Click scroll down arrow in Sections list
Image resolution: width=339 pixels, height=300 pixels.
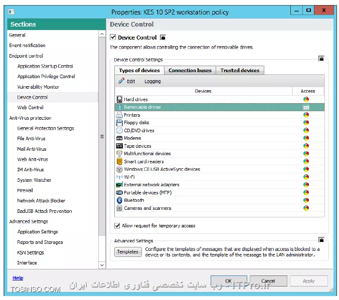[x=102, y=265]
